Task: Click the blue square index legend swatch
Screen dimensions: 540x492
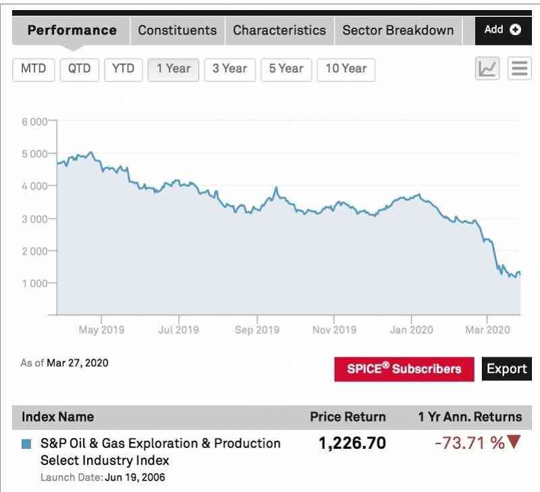Action: [27, 444]
